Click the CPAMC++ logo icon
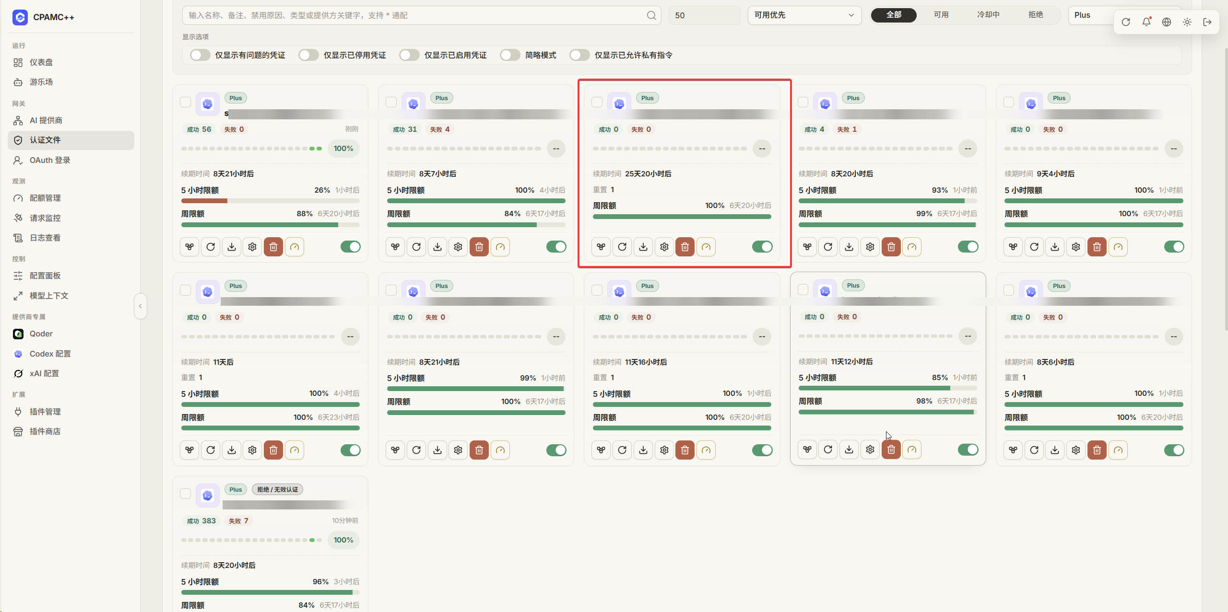This screenshot has height=612, width=1228. point(20,17)
